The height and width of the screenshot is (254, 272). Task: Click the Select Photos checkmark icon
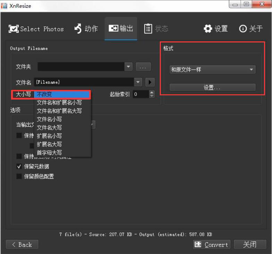coord(14,29)
